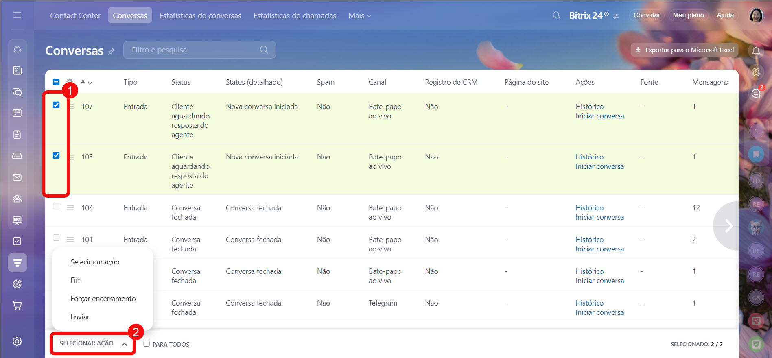Open Estatísticas de conversas tab
The width and height of the screenshot is (772, 358).
pyautogui.click(x=200, y=15)
